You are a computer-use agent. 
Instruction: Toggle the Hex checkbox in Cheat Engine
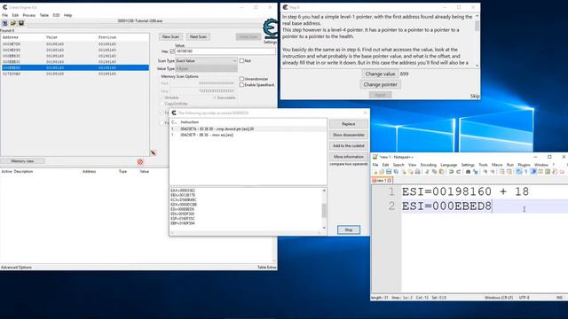(172, 51)
